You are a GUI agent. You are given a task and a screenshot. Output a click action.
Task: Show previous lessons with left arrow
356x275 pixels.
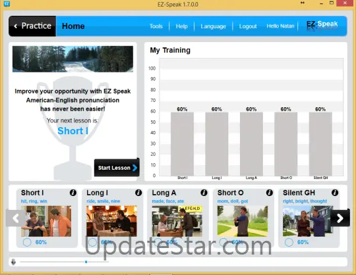pos(15,218)
